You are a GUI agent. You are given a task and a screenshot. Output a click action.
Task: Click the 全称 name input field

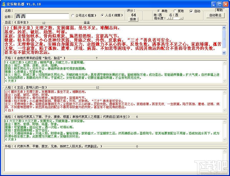(x=42, y=16)
